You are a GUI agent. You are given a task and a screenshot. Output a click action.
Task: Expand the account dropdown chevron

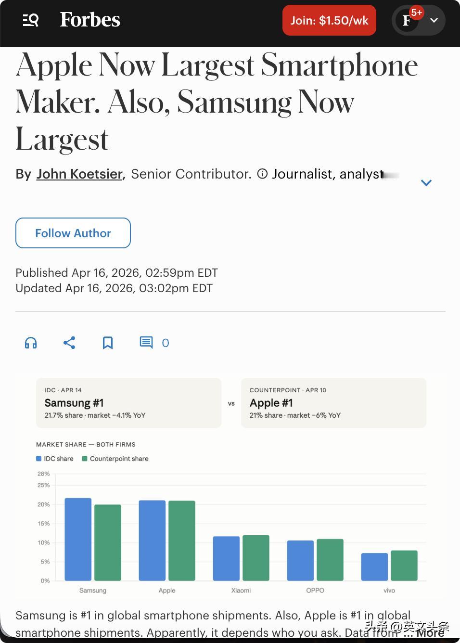pyautogui.click(x=434, y=20)
